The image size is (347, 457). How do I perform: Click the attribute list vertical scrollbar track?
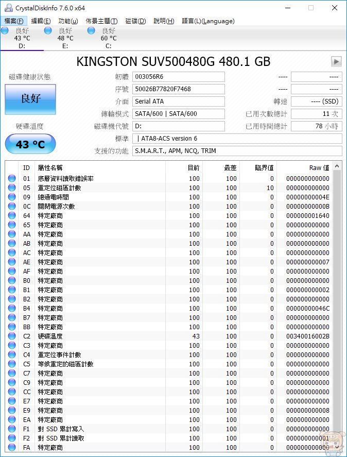337,307
